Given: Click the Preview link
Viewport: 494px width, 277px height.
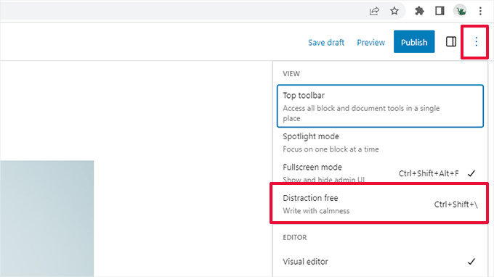Looking at the screenshot, I should (x=370, y=43).
